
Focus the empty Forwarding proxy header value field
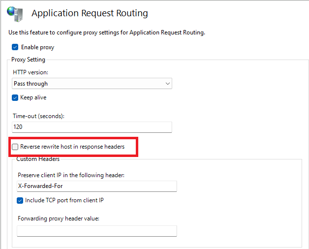point(97,231)
